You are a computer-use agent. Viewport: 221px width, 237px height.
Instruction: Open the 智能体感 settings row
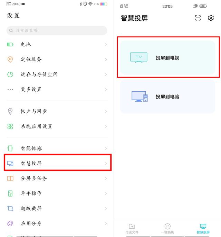(57, 148)
